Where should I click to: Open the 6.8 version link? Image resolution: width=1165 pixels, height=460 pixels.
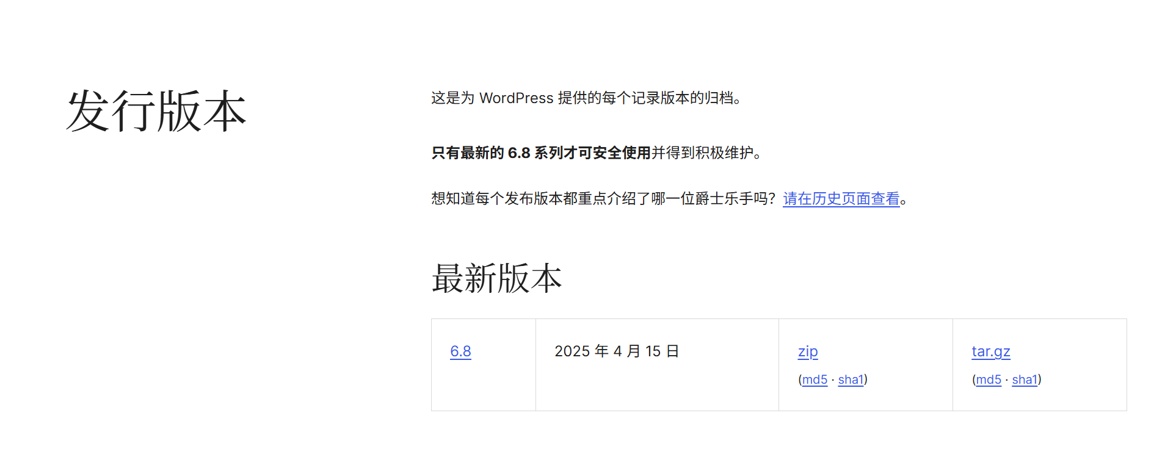coord(460,351)
